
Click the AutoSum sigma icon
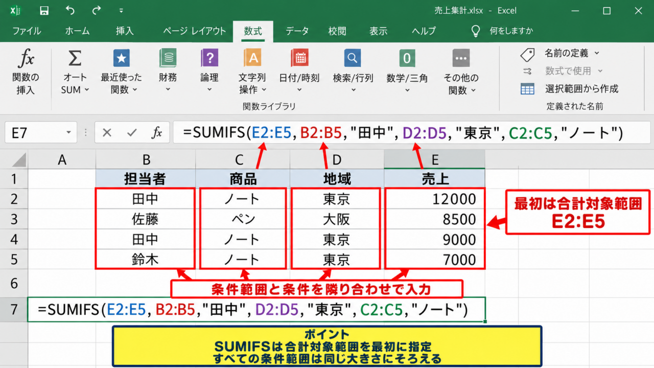[x=75, y=58]
